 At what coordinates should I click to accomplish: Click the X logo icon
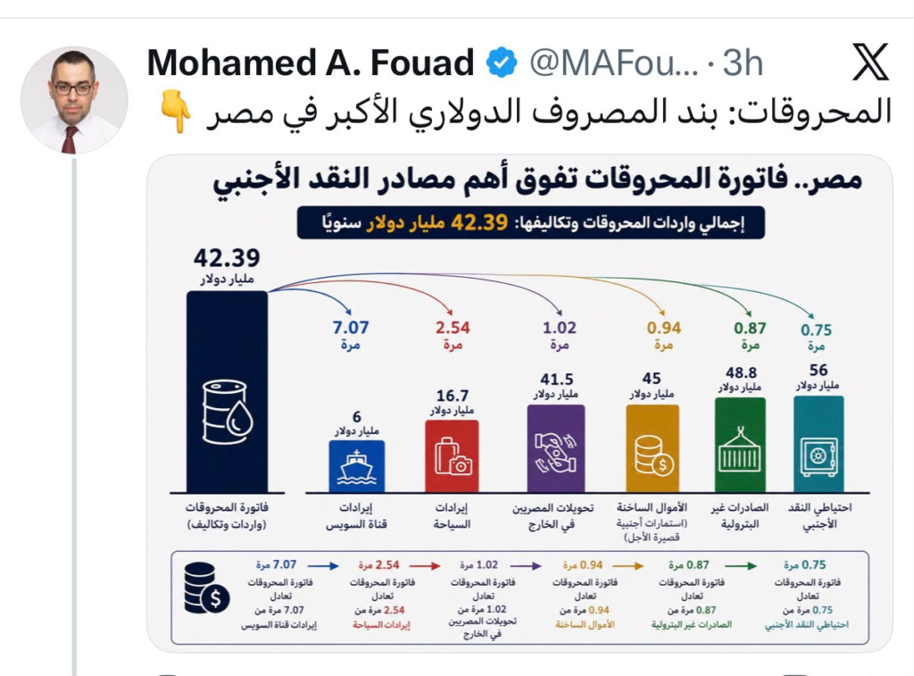870,62
